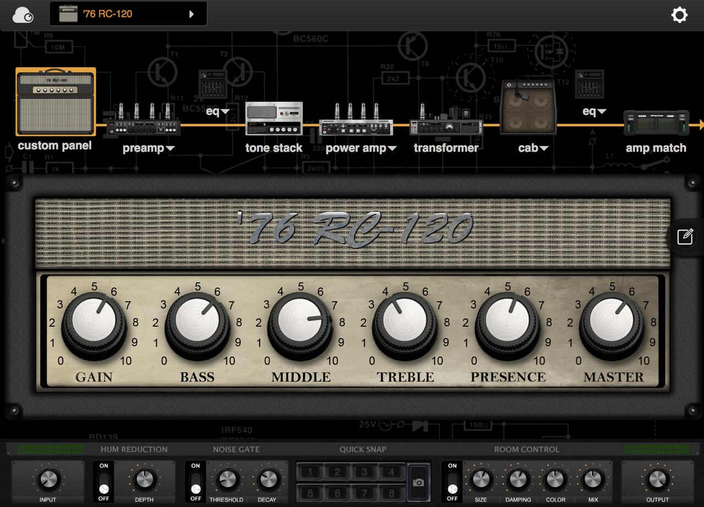Click the OUTPUT level knob
The image size is (704, 507).
pyautogui.click(x=657, y=480)
